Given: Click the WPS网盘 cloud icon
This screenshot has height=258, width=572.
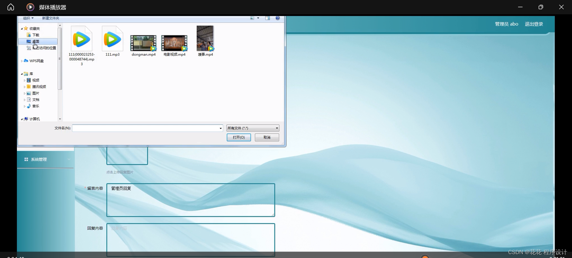Looking at the screenshot, I should click(x=26, y=61).
